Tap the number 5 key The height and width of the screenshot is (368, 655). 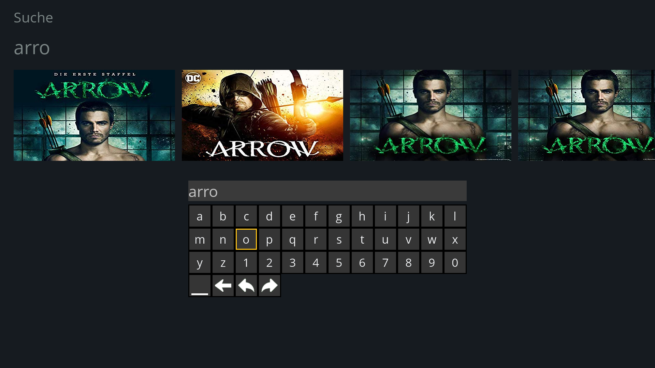point(339,262)
